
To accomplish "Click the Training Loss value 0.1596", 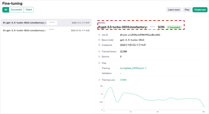I will [123, 80].
